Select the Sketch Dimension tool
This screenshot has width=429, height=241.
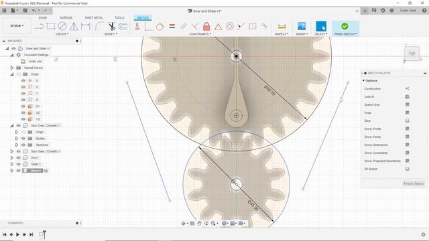pos(85,26)
